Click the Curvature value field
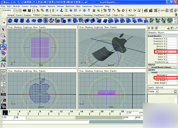The width and height of the screenshot is (178, 128). (x=171, y=78)
